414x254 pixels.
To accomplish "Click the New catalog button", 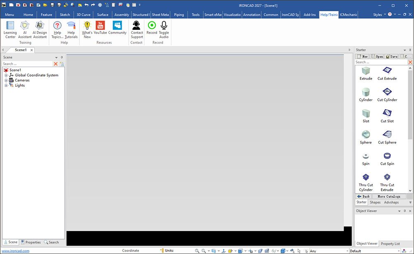I will click(362, 56).
